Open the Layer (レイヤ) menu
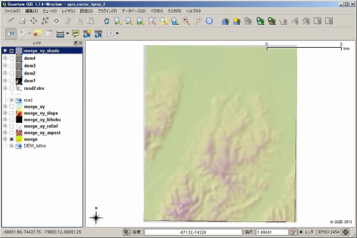 (69, 11)
